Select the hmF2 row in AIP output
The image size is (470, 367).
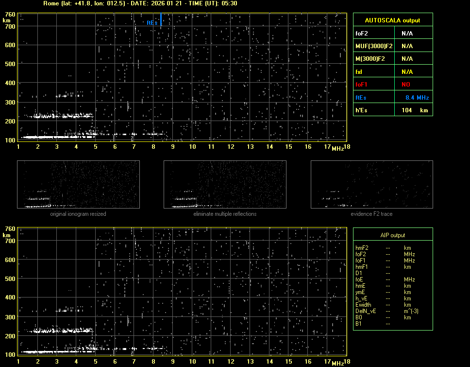tap(362, 248)
